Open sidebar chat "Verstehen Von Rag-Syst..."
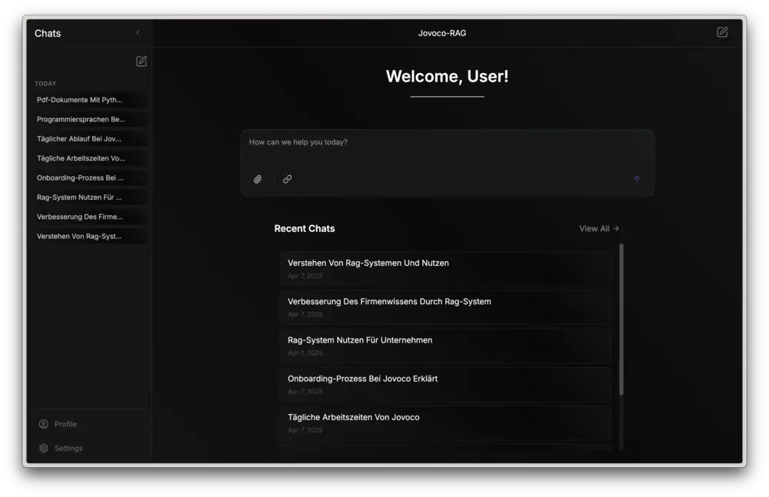769x497 pixels. coord(90,237)
